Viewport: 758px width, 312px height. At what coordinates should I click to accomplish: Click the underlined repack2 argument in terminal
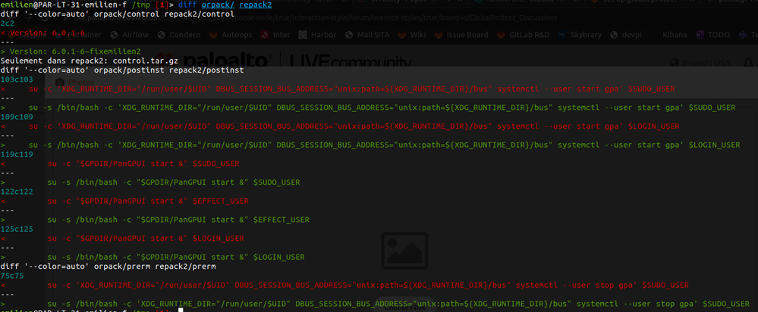coord(255,5)
